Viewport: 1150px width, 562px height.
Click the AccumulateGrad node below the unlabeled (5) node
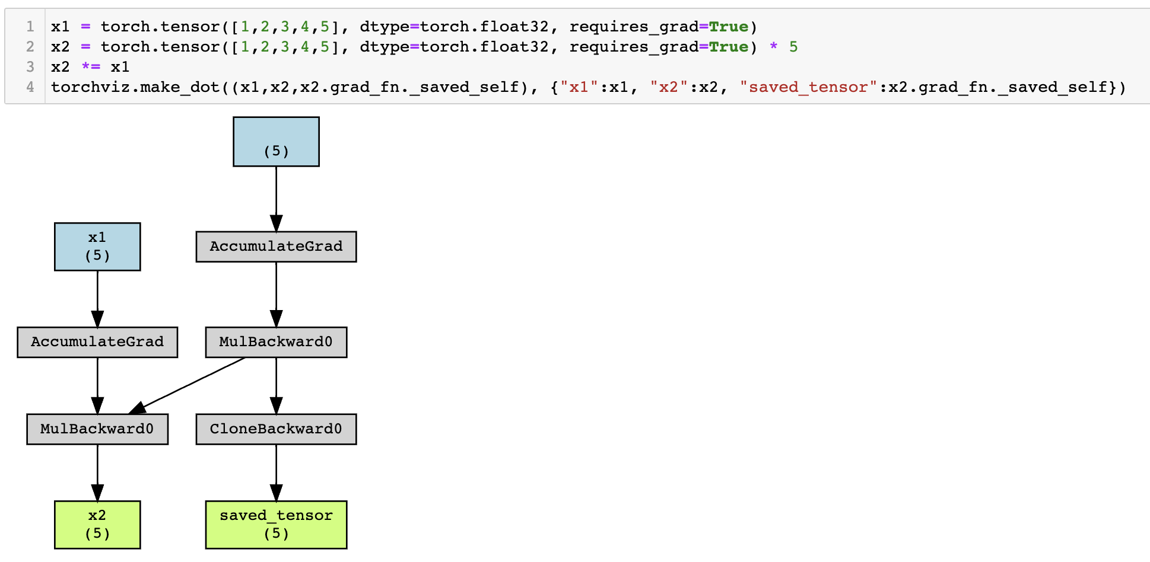pyautogui.click(x=276, y=247)
